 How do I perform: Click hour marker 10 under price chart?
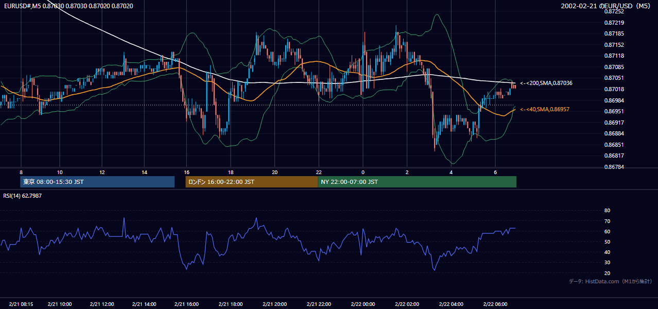point(60,172)
